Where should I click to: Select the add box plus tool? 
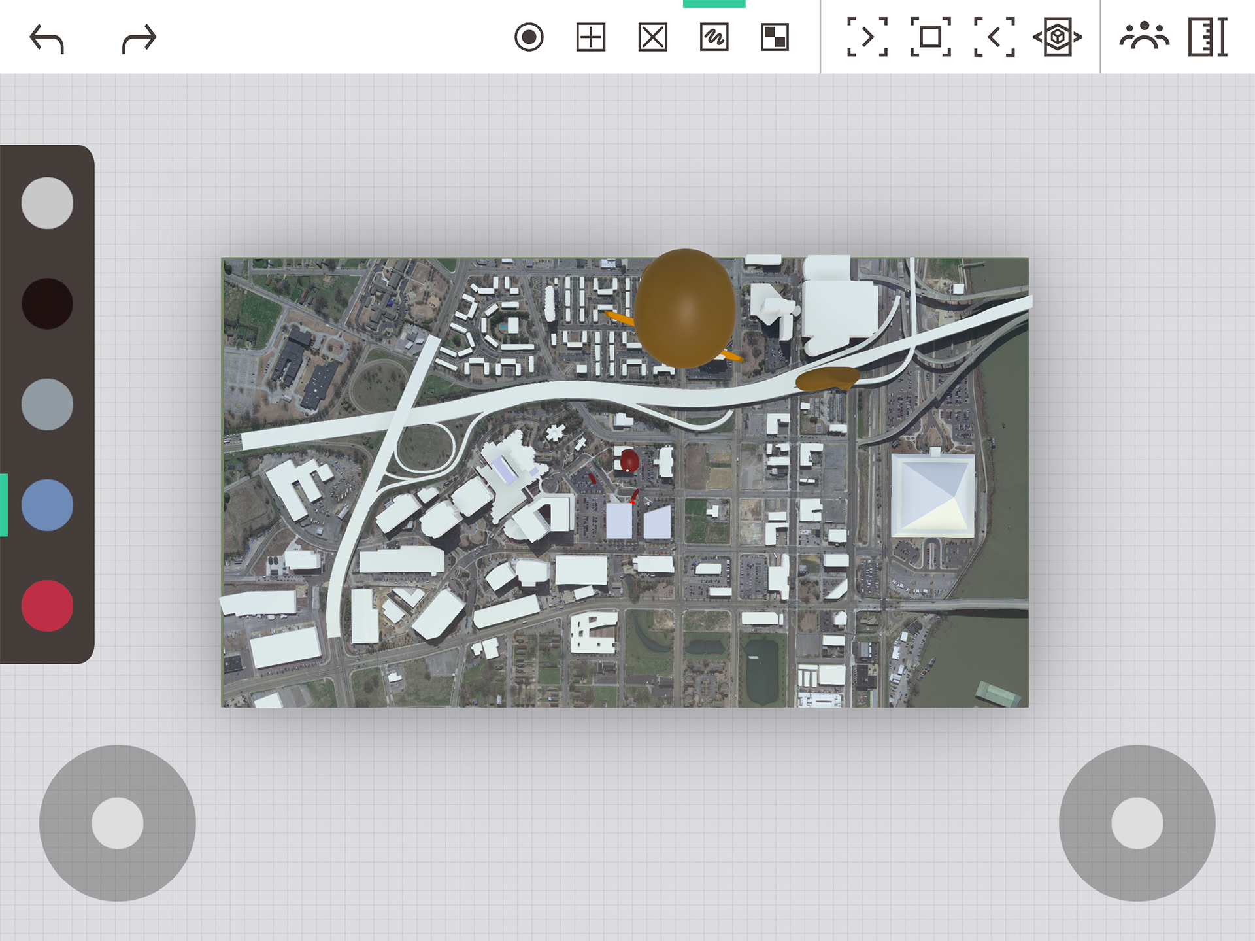click(x=591, y=37)
